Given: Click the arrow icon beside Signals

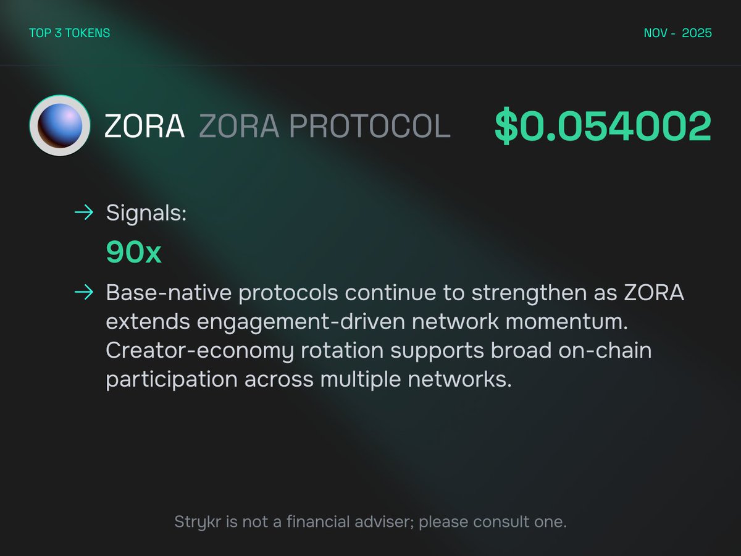Looking at the screenshot, I should (83, 214).
